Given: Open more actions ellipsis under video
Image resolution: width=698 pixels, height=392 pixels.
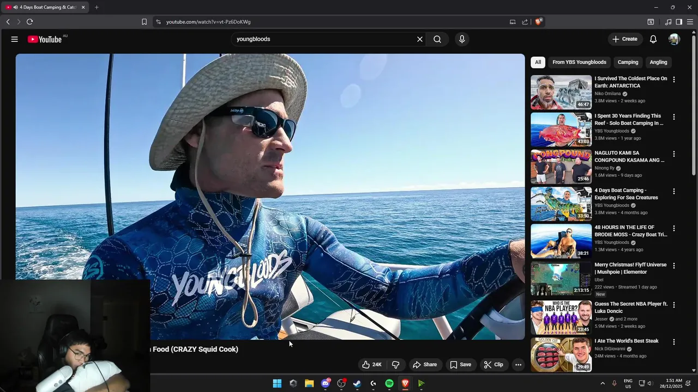Looking at the screenshot, I should point(519,365).
